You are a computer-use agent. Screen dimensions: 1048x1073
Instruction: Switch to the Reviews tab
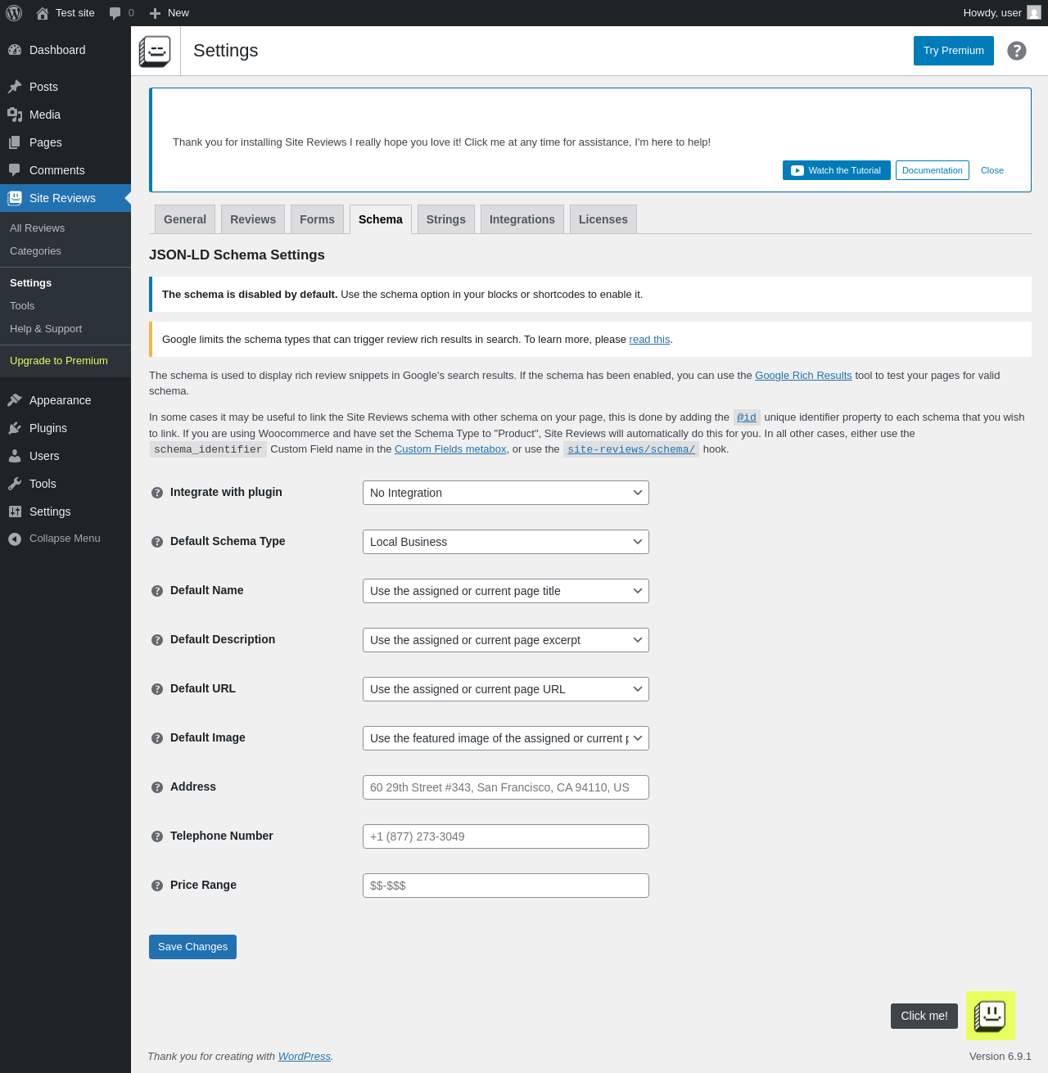click(253, 219)
